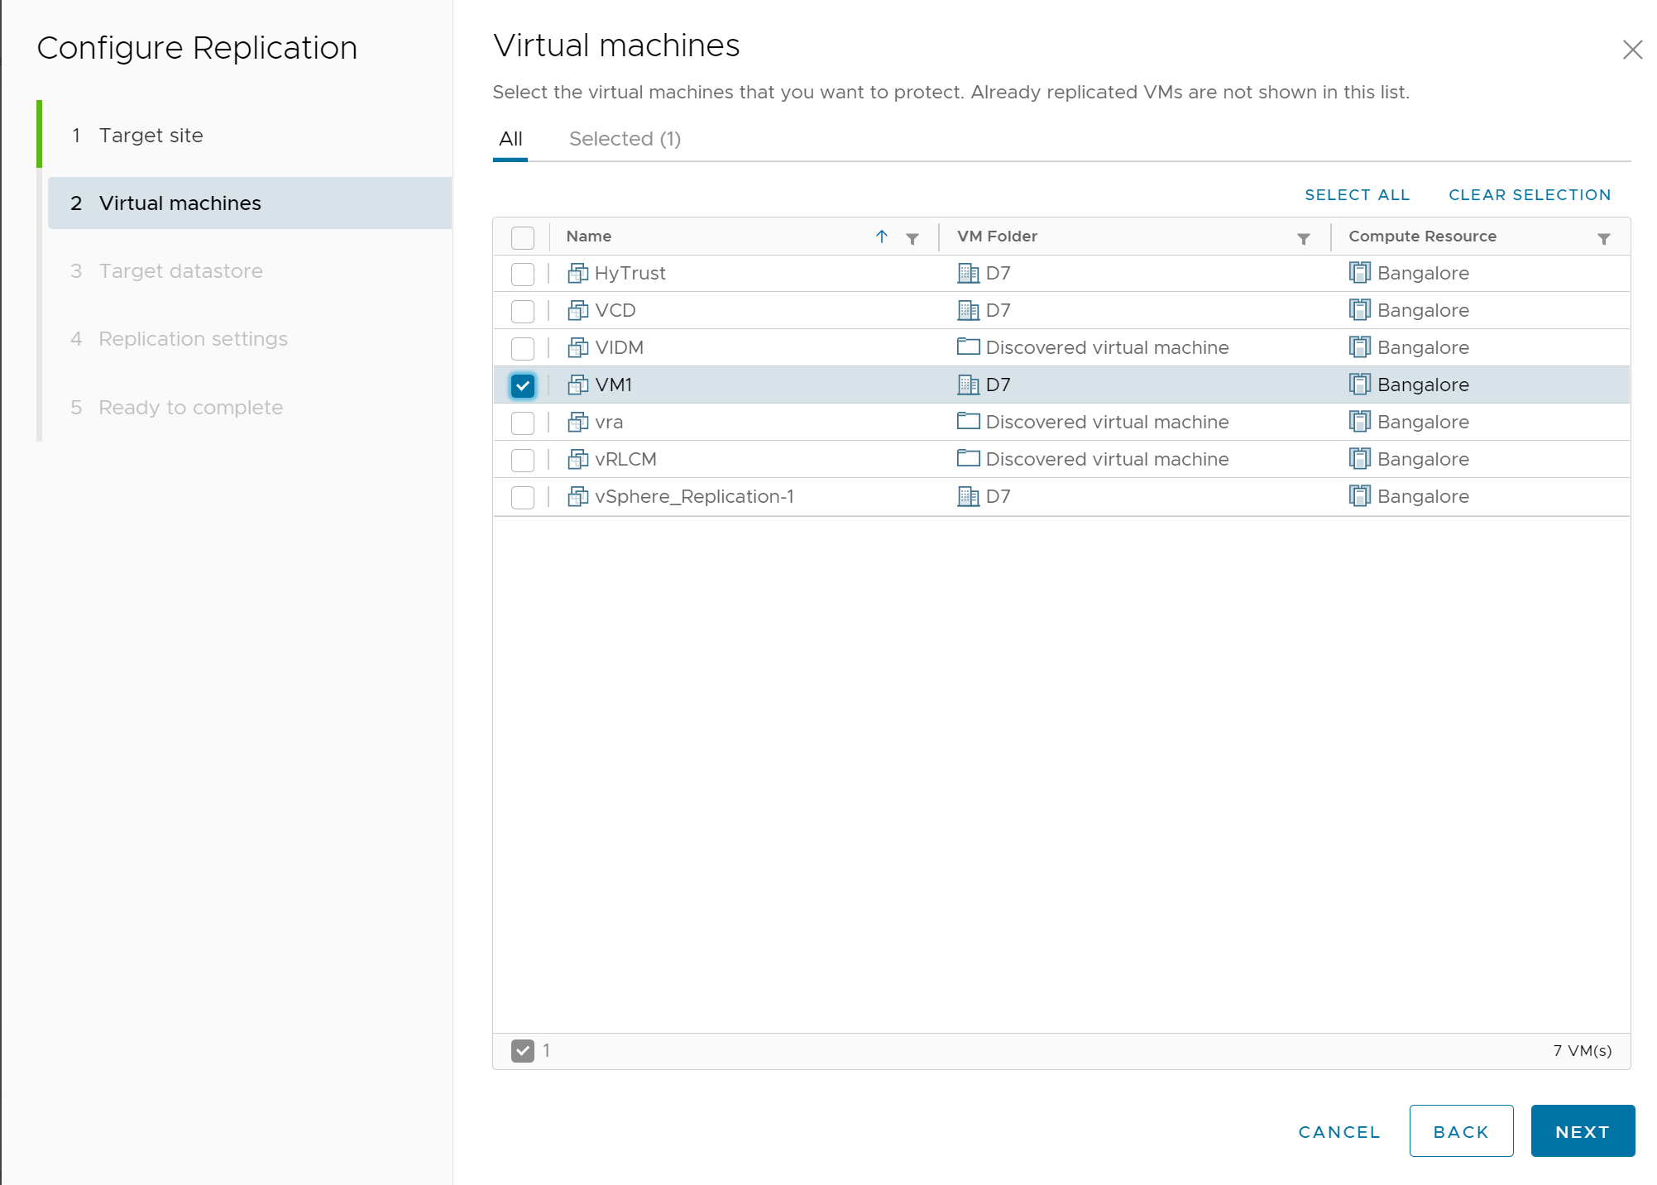Click the VM icon next to HyTrust

pos(577,273)
